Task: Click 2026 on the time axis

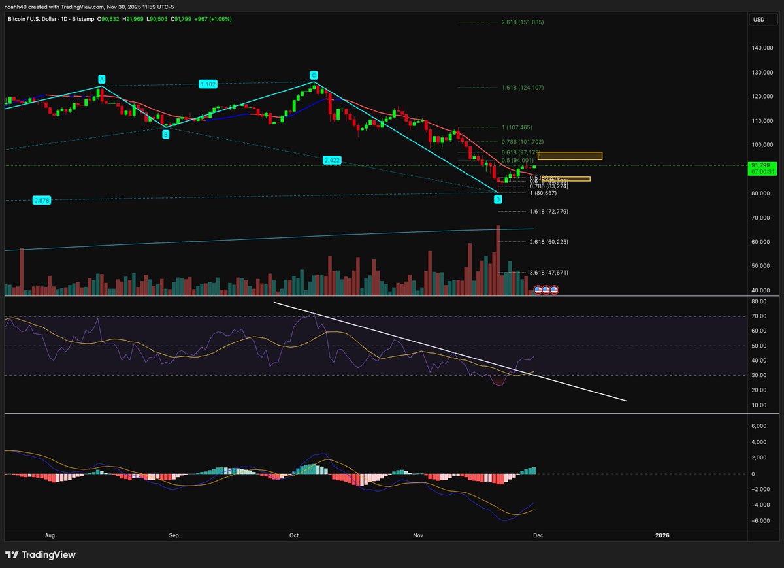Action: tap(662, 535)
